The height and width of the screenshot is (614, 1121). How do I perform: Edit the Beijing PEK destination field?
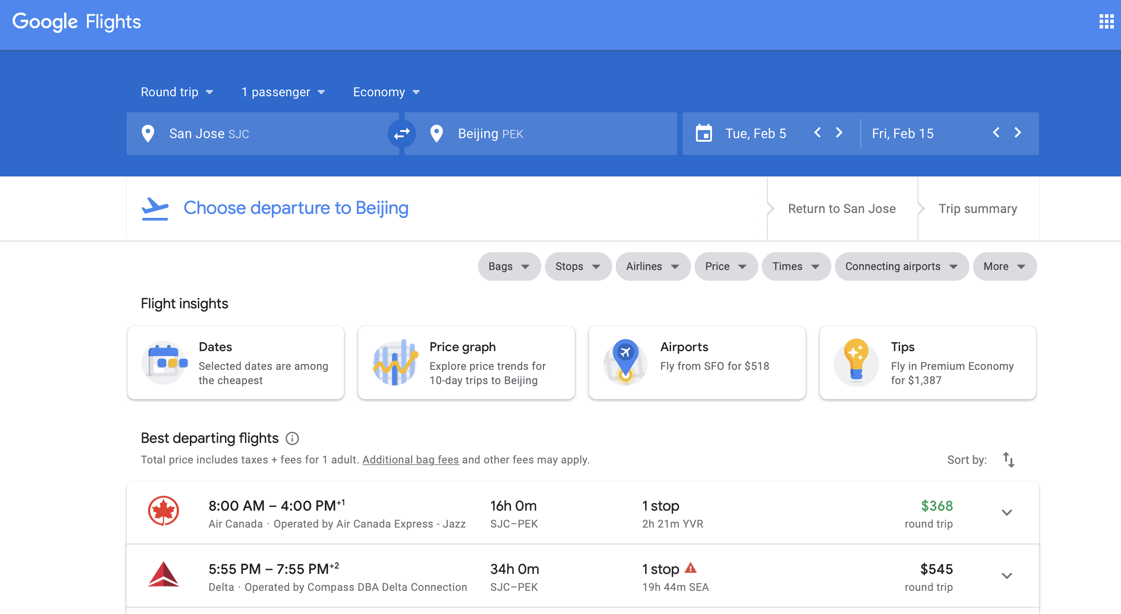tap(541, 134)
